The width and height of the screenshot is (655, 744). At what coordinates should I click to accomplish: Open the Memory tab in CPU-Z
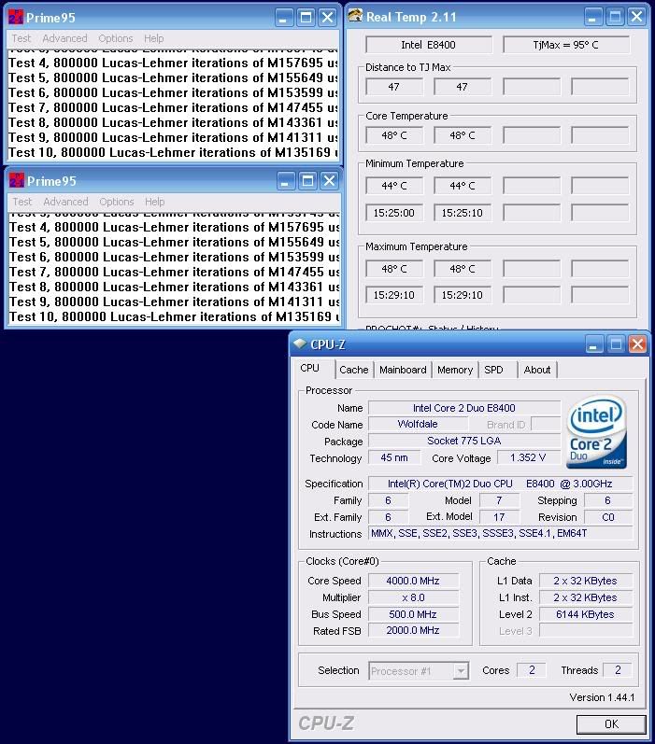(x=455, y=370)
